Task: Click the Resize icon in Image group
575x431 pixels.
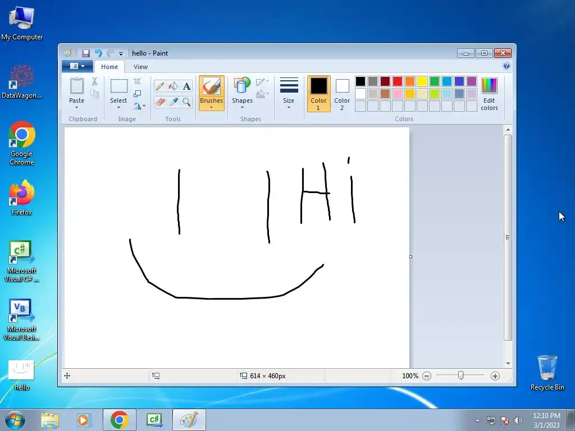Action: click(137, 94)
